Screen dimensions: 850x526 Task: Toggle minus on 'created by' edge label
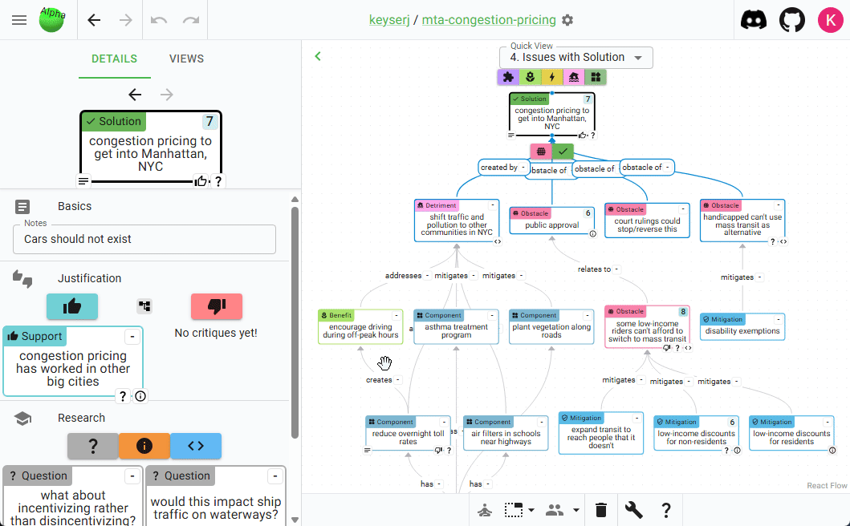point(523,168)
